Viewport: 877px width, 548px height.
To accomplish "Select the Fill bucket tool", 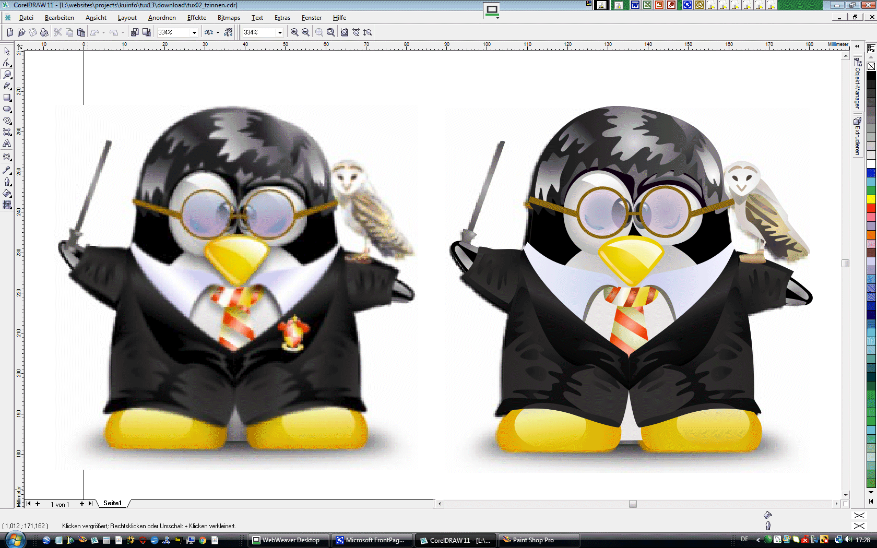I will click(7, 193).
